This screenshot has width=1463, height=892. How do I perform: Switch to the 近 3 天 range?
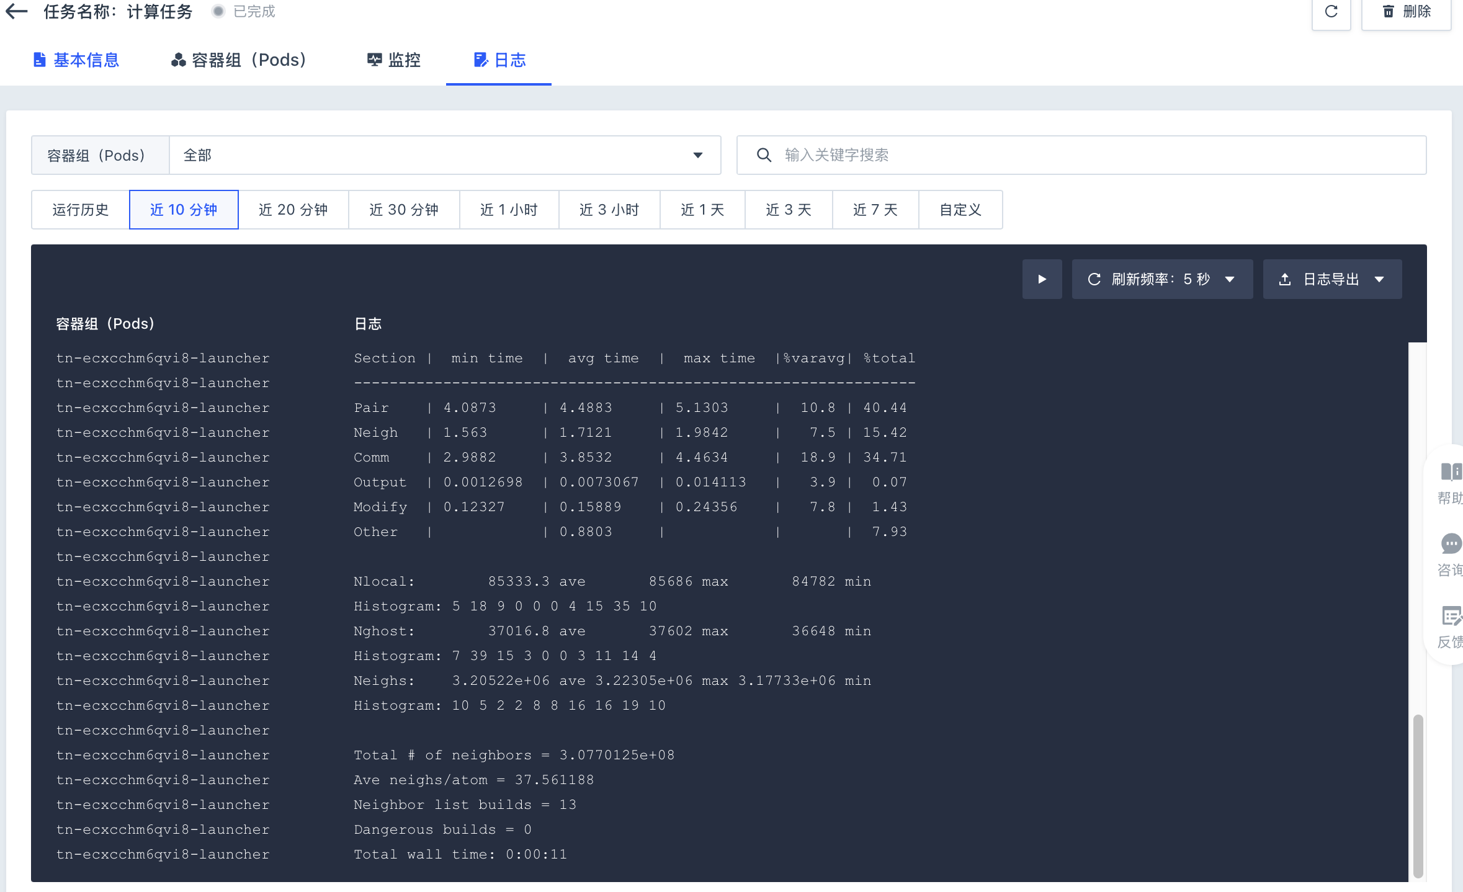789,210
